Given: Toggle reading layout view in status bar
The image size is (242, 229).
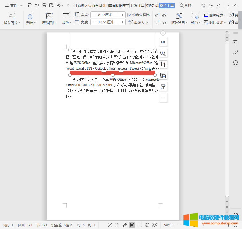Looking at the screenshot, I should (x=117, y=225).
